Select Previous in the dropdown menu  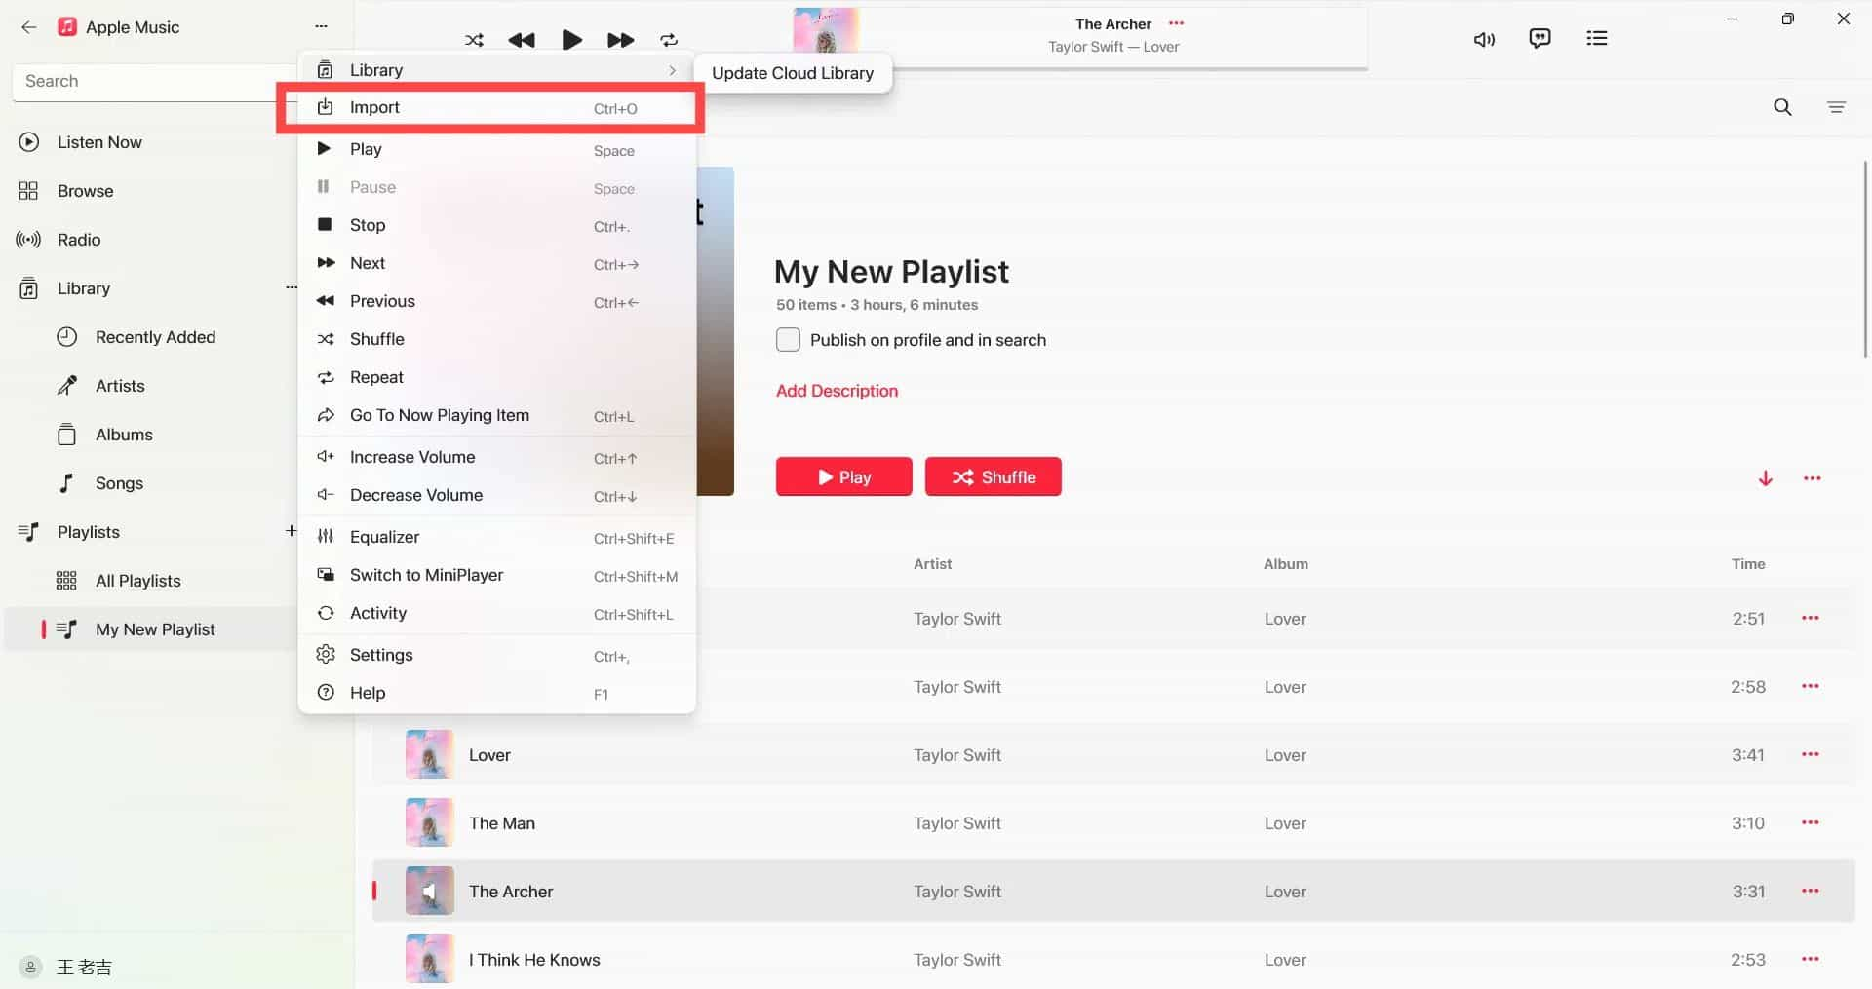click(x=497, y=301)
